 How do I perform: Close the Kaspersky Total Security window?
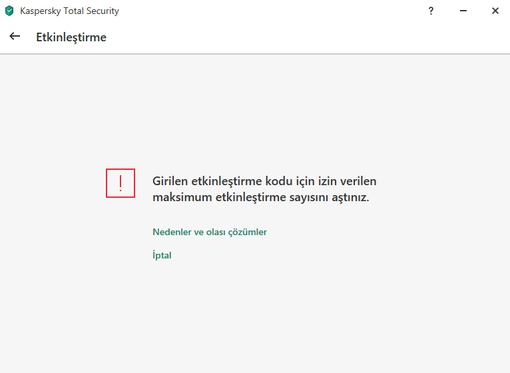point(495,11)
